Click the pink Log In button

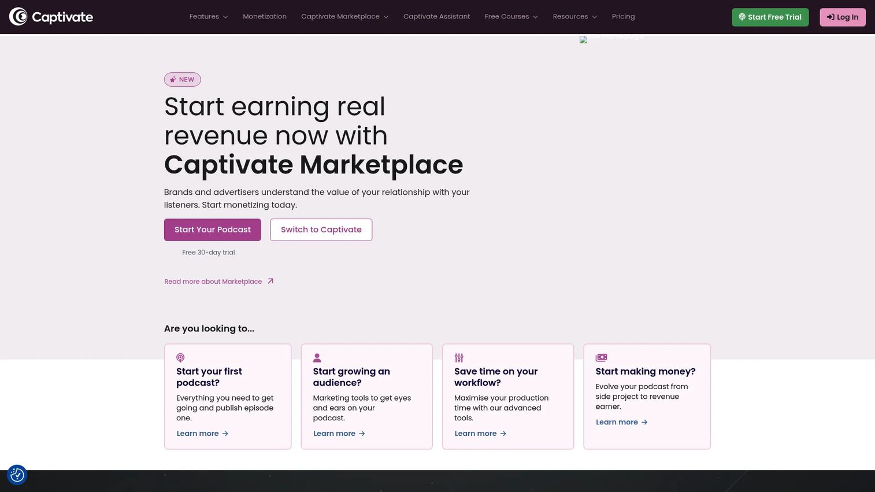(x=843, y=17)
